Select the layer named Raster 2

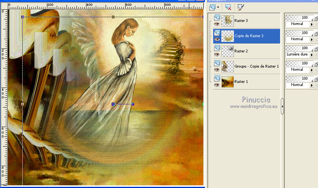(x=241, y=51)
